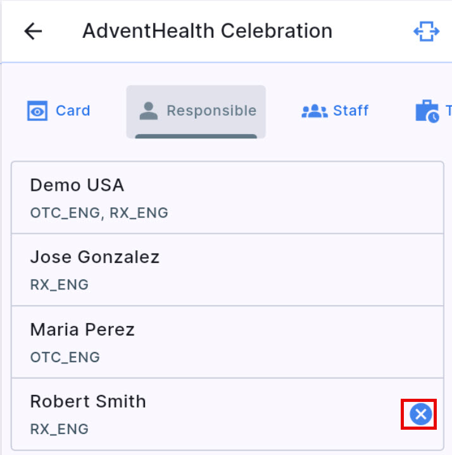
Task: Switch to the Card tab label
Action: [73, 111]
